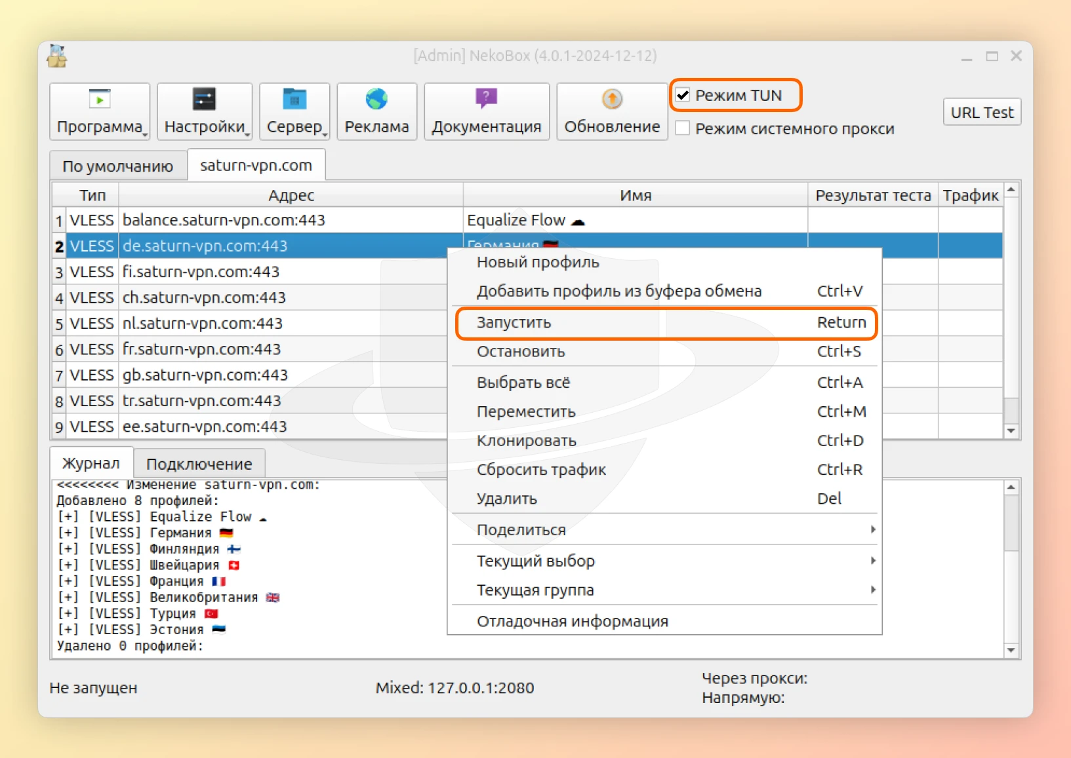Click the NekoBox icon in the title bar
The width and height of the screenshot is (1071, 758).
click(x=57, y=56)
